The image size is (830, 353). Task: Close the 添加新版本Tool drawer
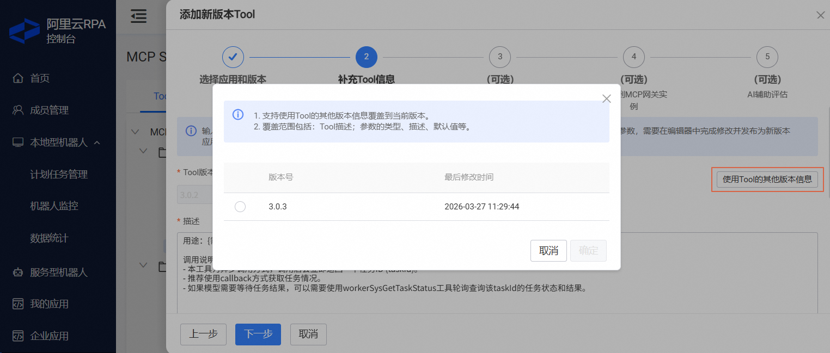click(820, 15)
